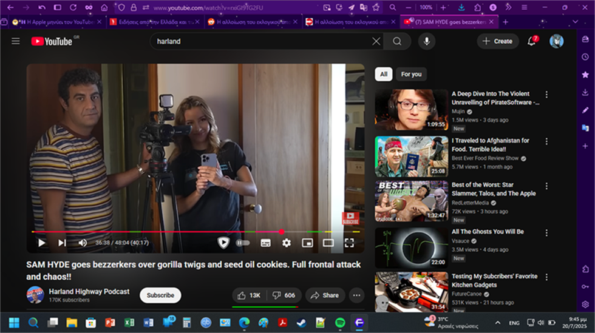The height and width of the screenshot is (333, 595).
Task: Open the sidebar settings gear
Action: pyautogui.click(x=585, y=304)
